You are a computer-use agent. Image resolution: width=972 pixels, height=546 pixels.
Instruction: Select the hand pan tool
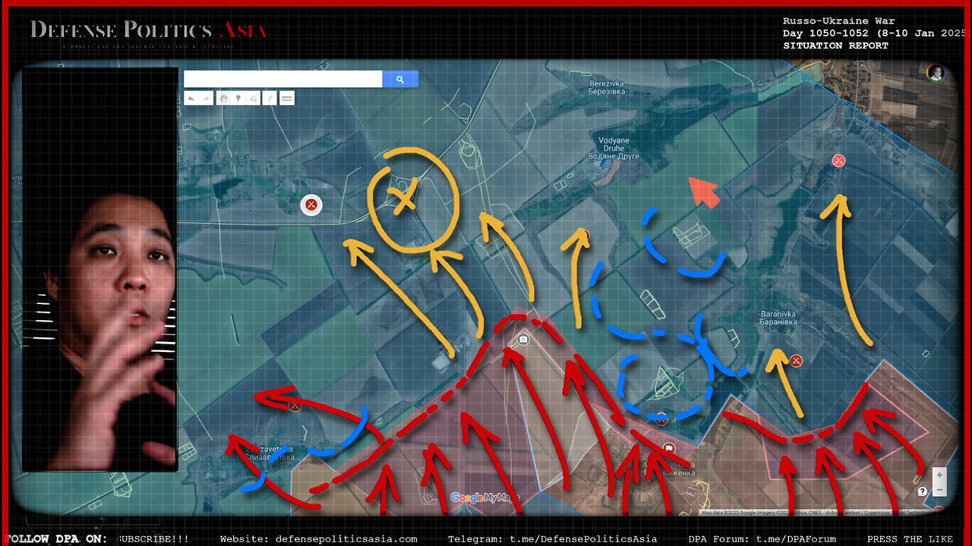pos(224,99)
